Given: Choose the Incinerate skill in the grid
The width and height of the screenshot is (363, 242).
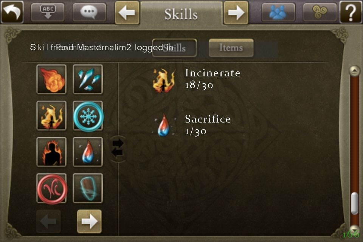Looking at the screenshot, I should coord(51,116).
